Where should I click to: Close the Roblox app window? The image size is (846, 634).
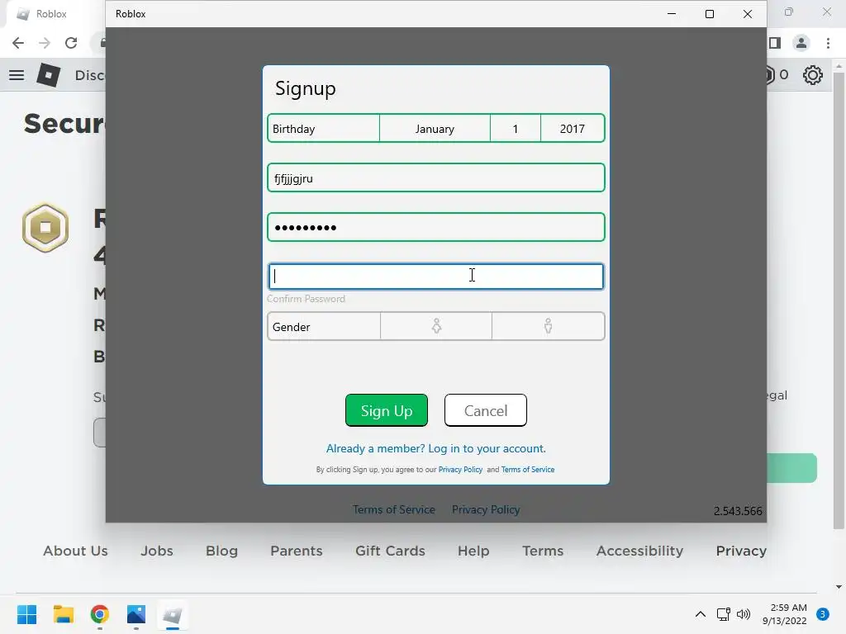(747, 13)
